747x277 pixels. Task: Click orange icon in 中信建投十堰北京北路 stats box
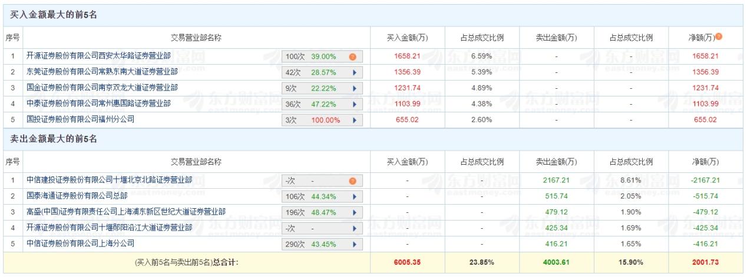pyautogui.click(x=352, y=181)
